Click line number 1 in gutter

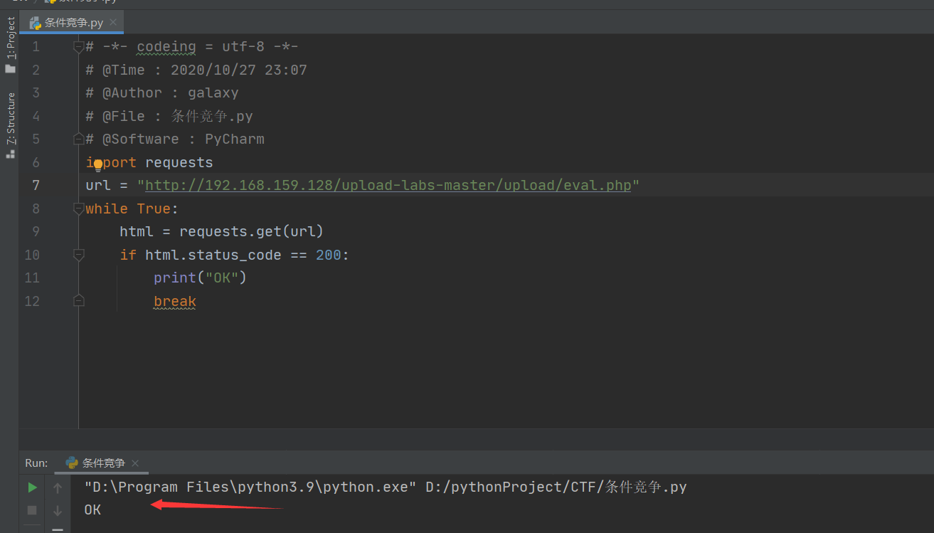(x=36, y=47)
